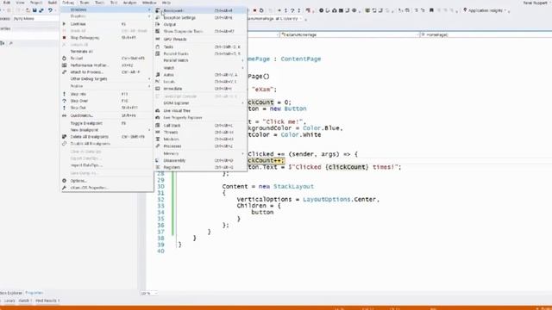The image size is (552, 310).
Task: Choose Show Diagnostic Tools entry
Action: (x=199, y=31)
